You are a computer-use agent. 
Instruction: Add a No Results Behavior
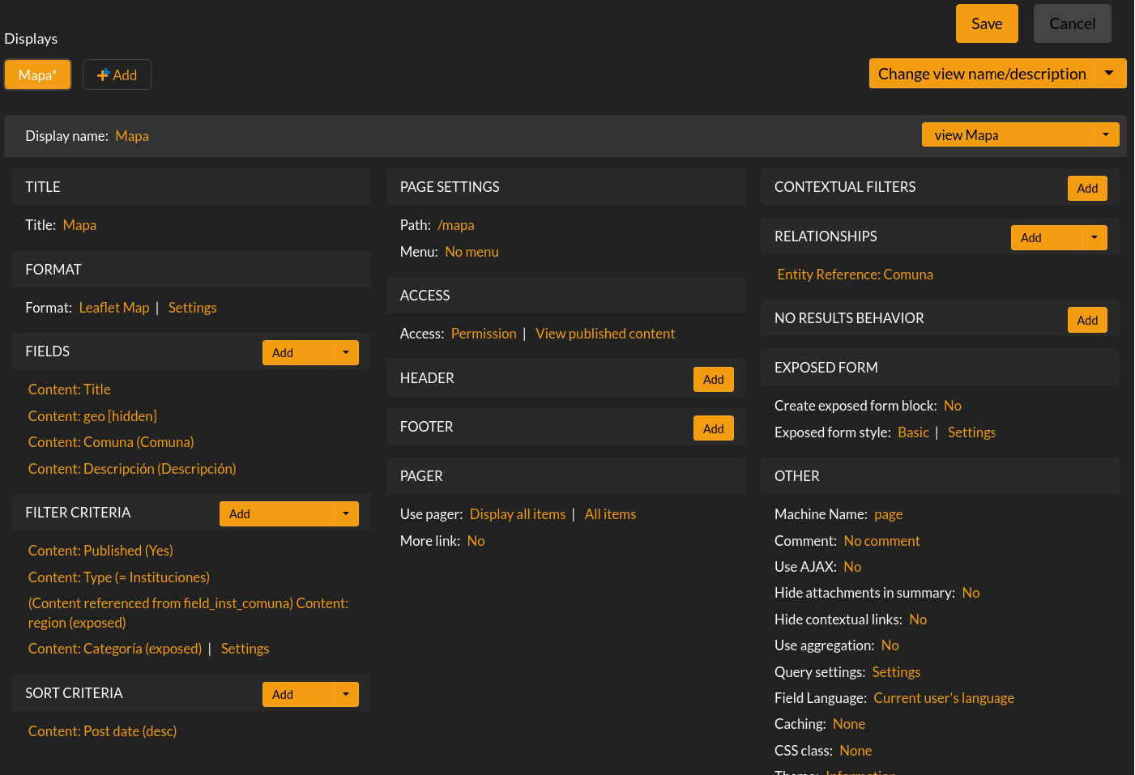click(1086, 320)
